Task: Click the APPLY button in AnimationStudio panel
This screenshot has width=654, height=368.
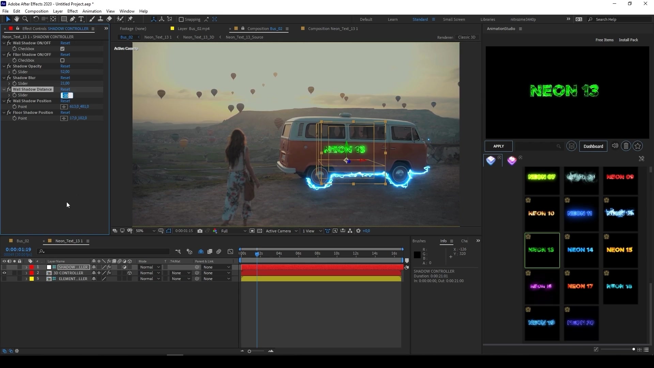Action: [498, 145]
